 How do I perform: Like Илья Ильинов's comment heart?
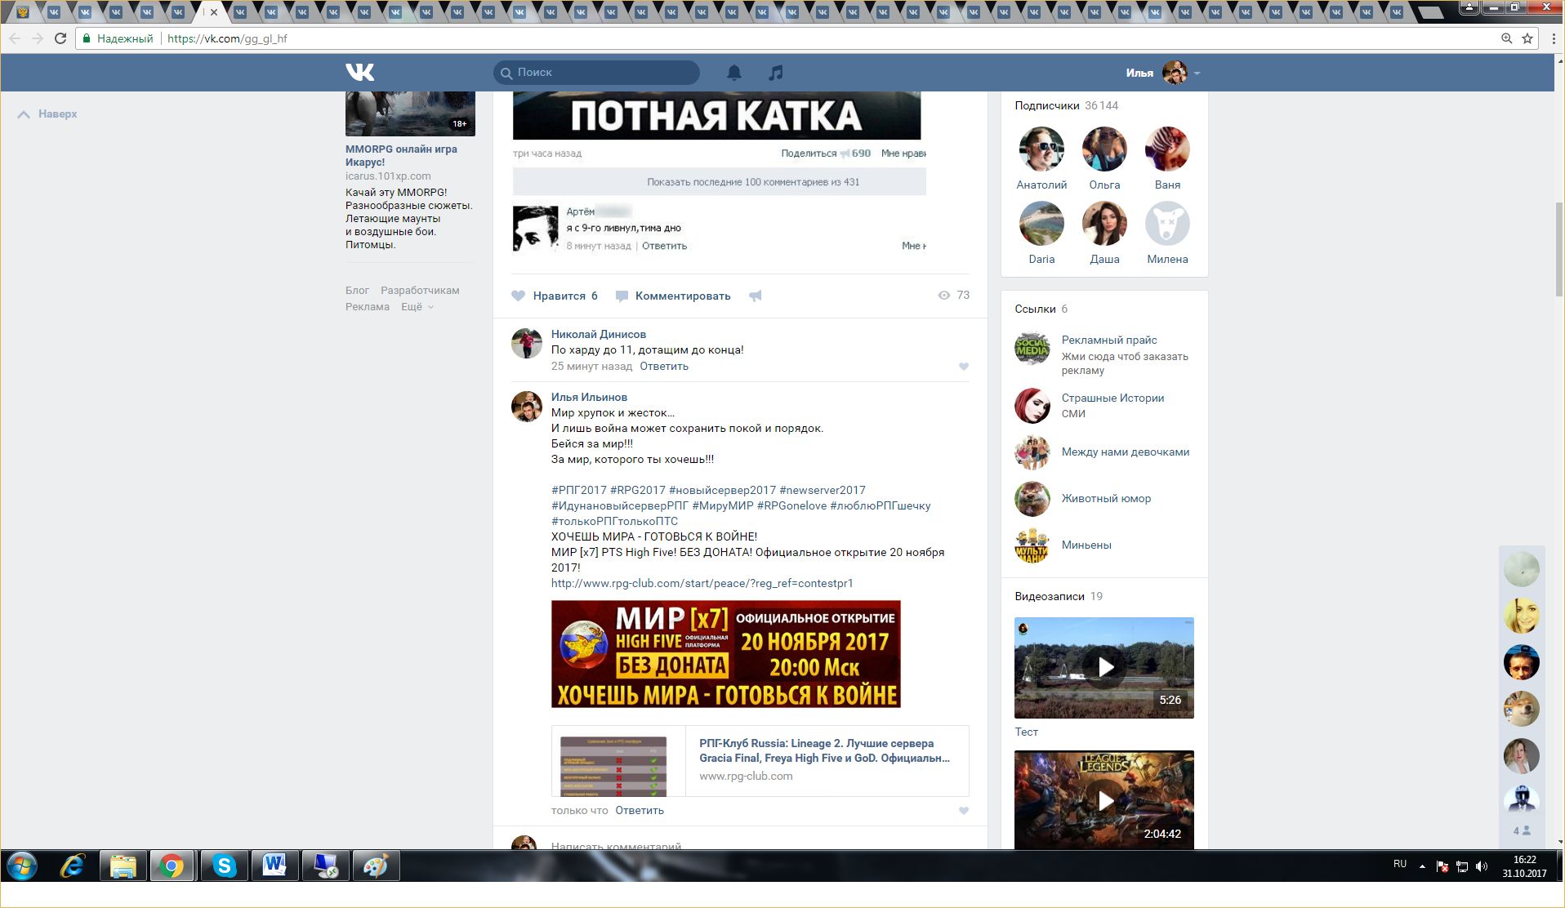[964, 811]
